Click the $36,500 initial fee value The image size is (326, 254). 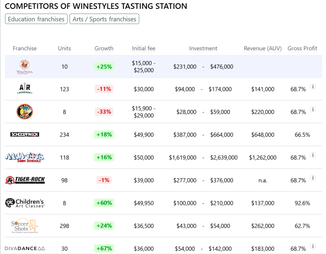144,226
